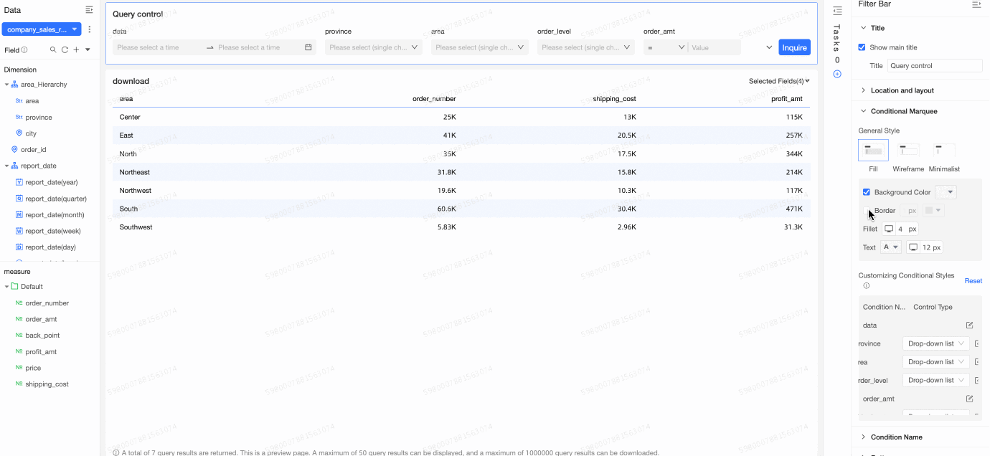This screenshot has height=456, width=990.
Task: Click the report_date(quarter) Q icon
Action: (x=19, y=199)
